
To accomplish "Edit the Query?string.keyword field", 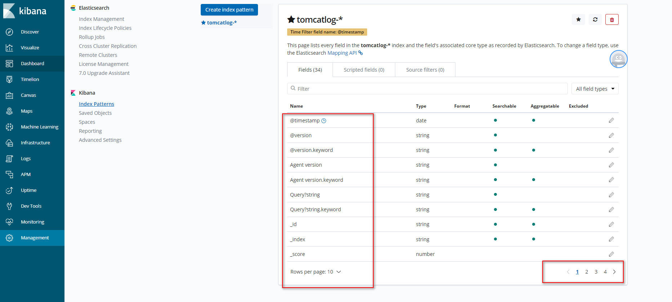I will coord(611,209).
